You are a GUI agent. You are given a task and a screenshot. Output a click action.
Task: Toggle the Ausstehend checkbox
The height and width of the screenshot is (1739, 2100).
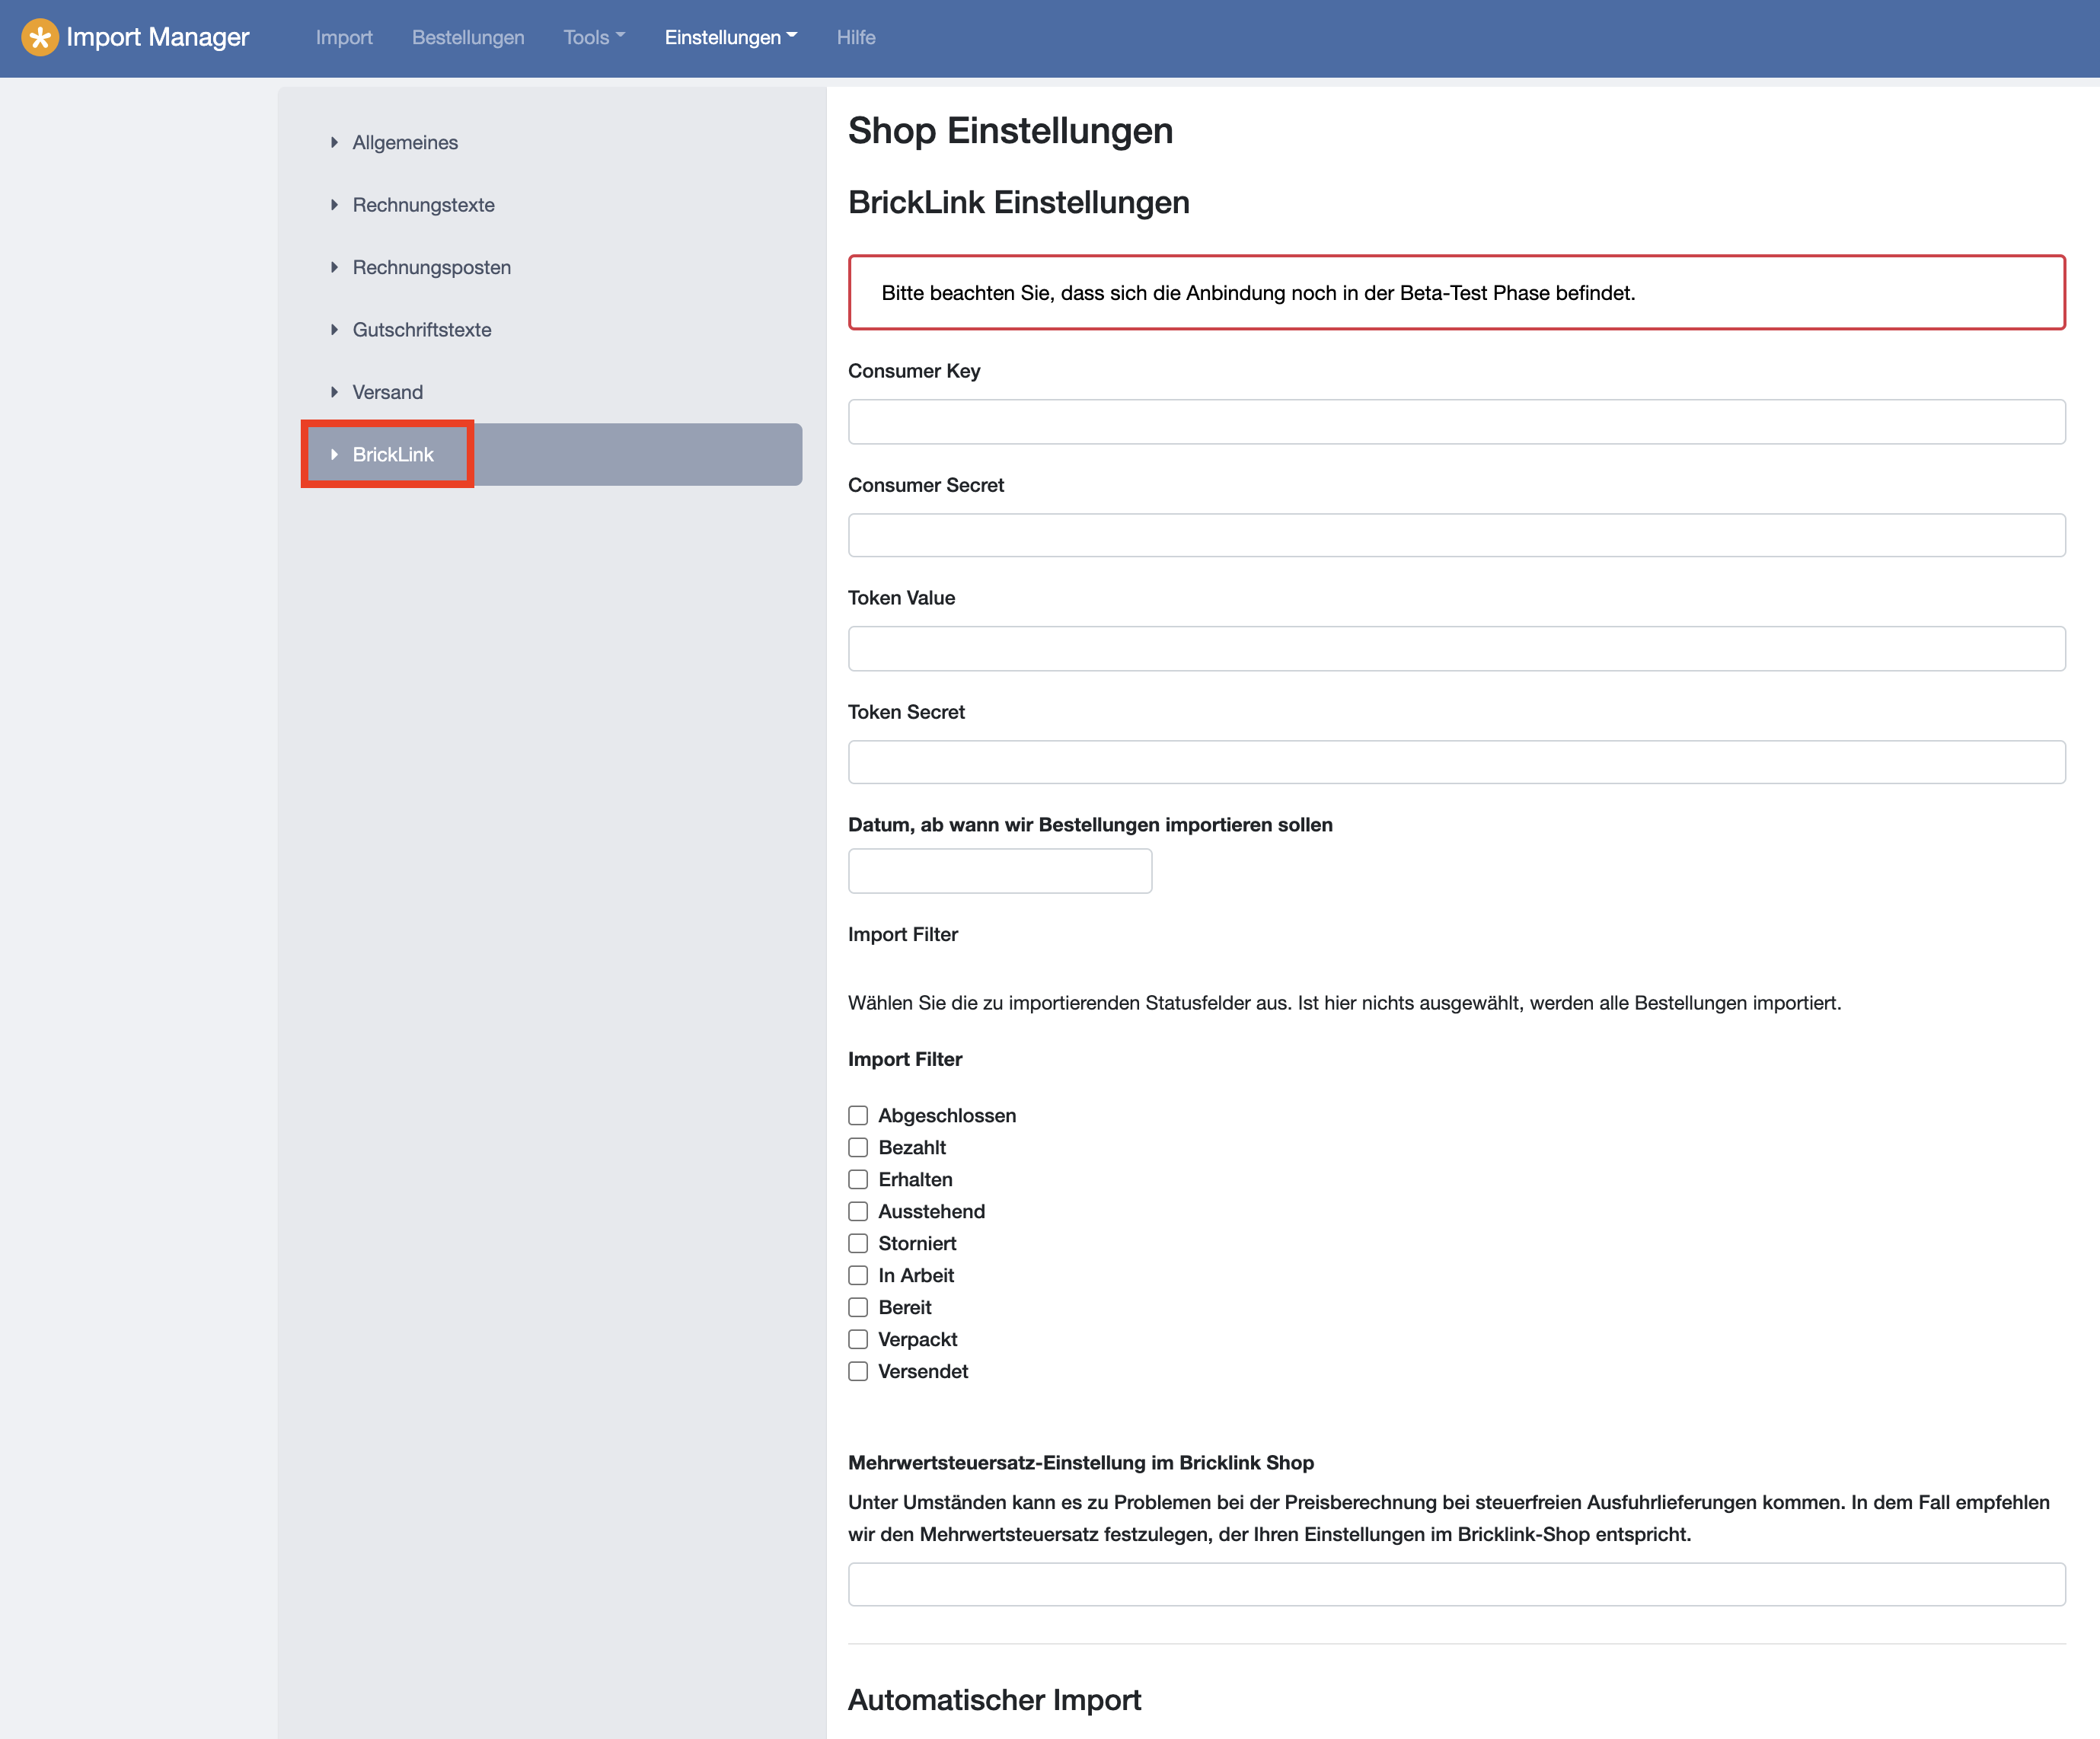click(858, 1212)
